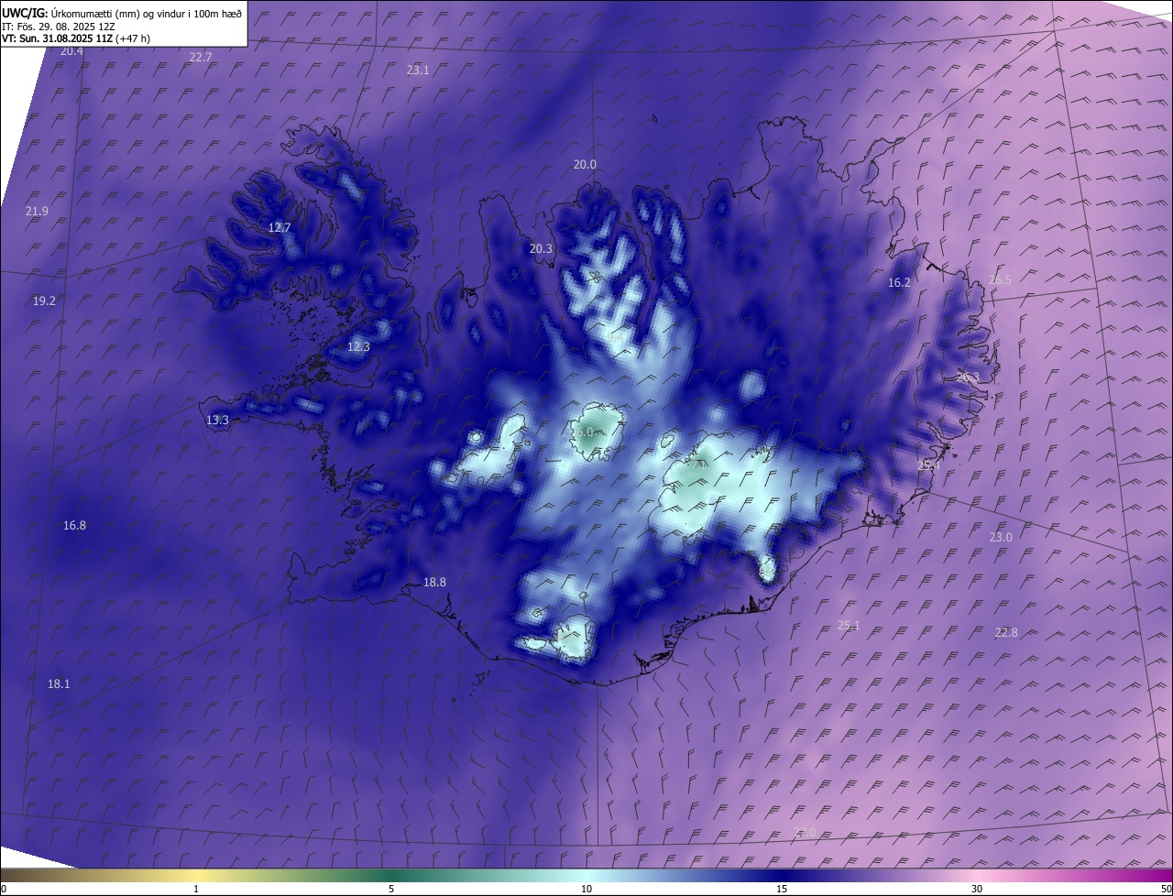Click the 16.2 value label

pyautogui.click(x=900, y=282)
